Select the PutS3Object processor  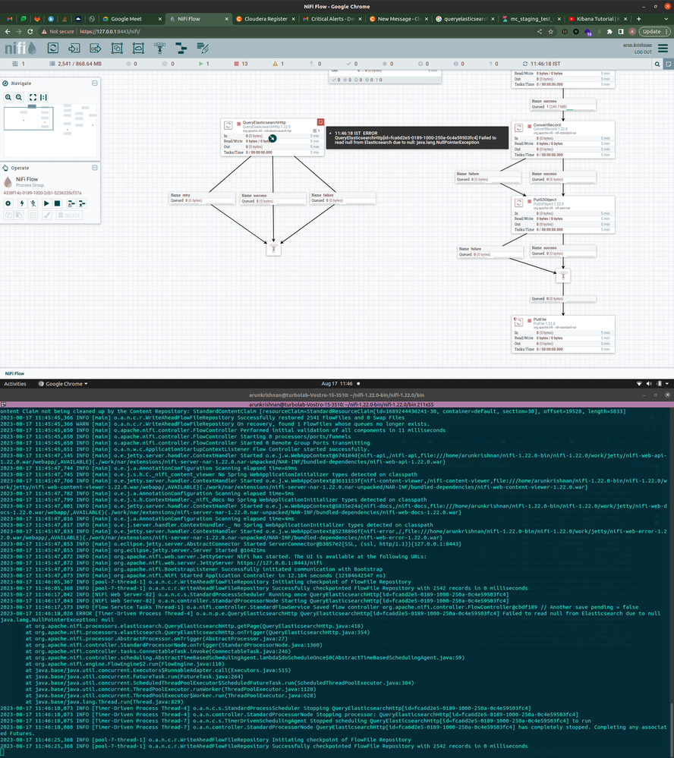(563, 215)
